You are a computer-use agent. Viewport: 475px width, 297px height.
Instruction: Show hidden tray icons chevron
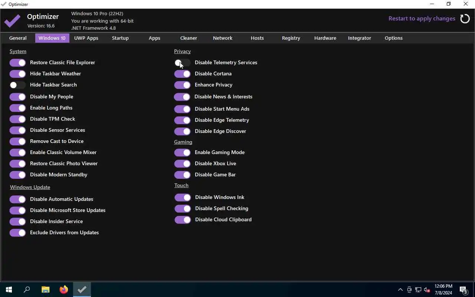(x=400, y=290)
